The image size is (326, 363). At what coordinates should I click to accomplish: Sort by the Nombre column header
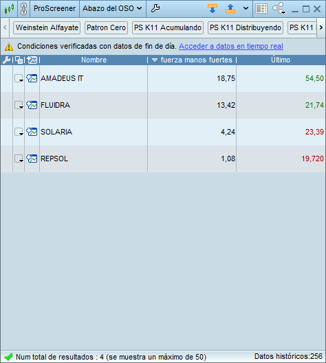(x=94, y=60)
